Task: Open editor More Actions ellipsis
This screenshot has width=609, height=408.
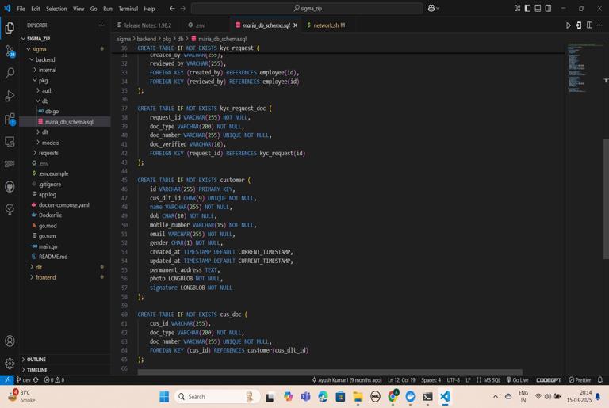Action: 599,25
